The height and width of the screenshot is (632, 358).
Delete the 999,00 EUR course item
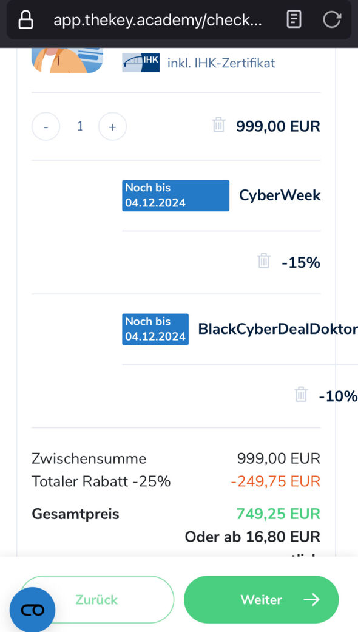218,125
